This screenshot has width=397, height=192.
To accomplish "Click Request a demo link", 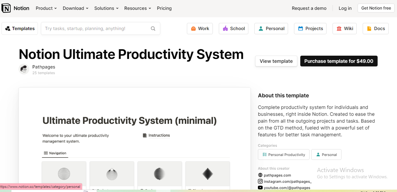I will tap(309, 8).
